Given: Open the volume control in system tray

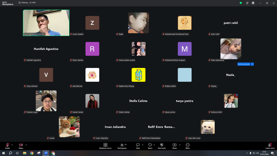Looking at the screenshot, I should point(258,153).
